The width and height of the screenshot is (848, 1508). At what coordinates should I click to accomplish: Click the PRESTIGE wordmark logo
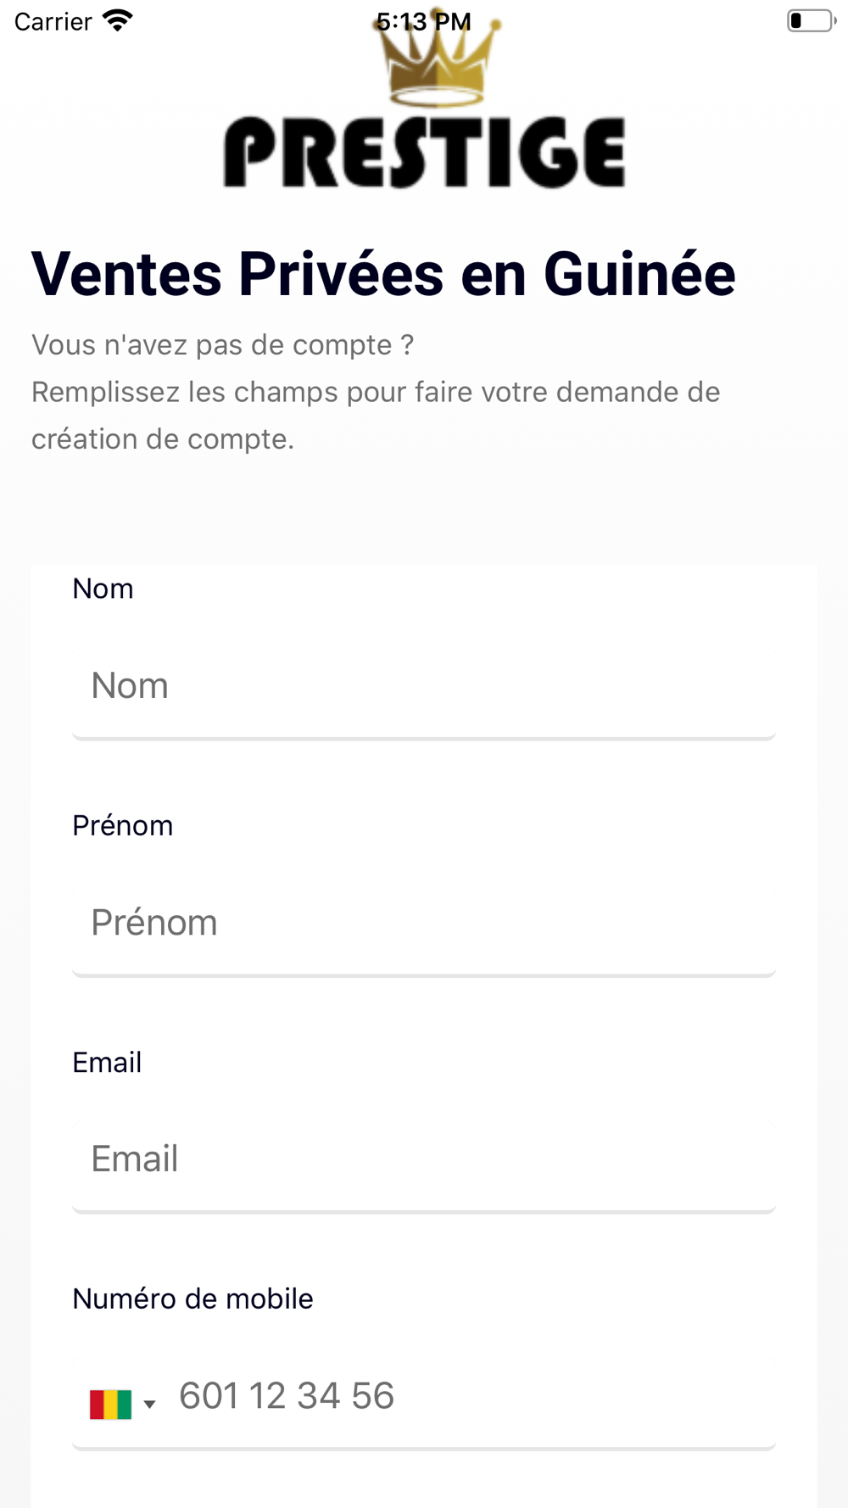click(x=424, y=152)
